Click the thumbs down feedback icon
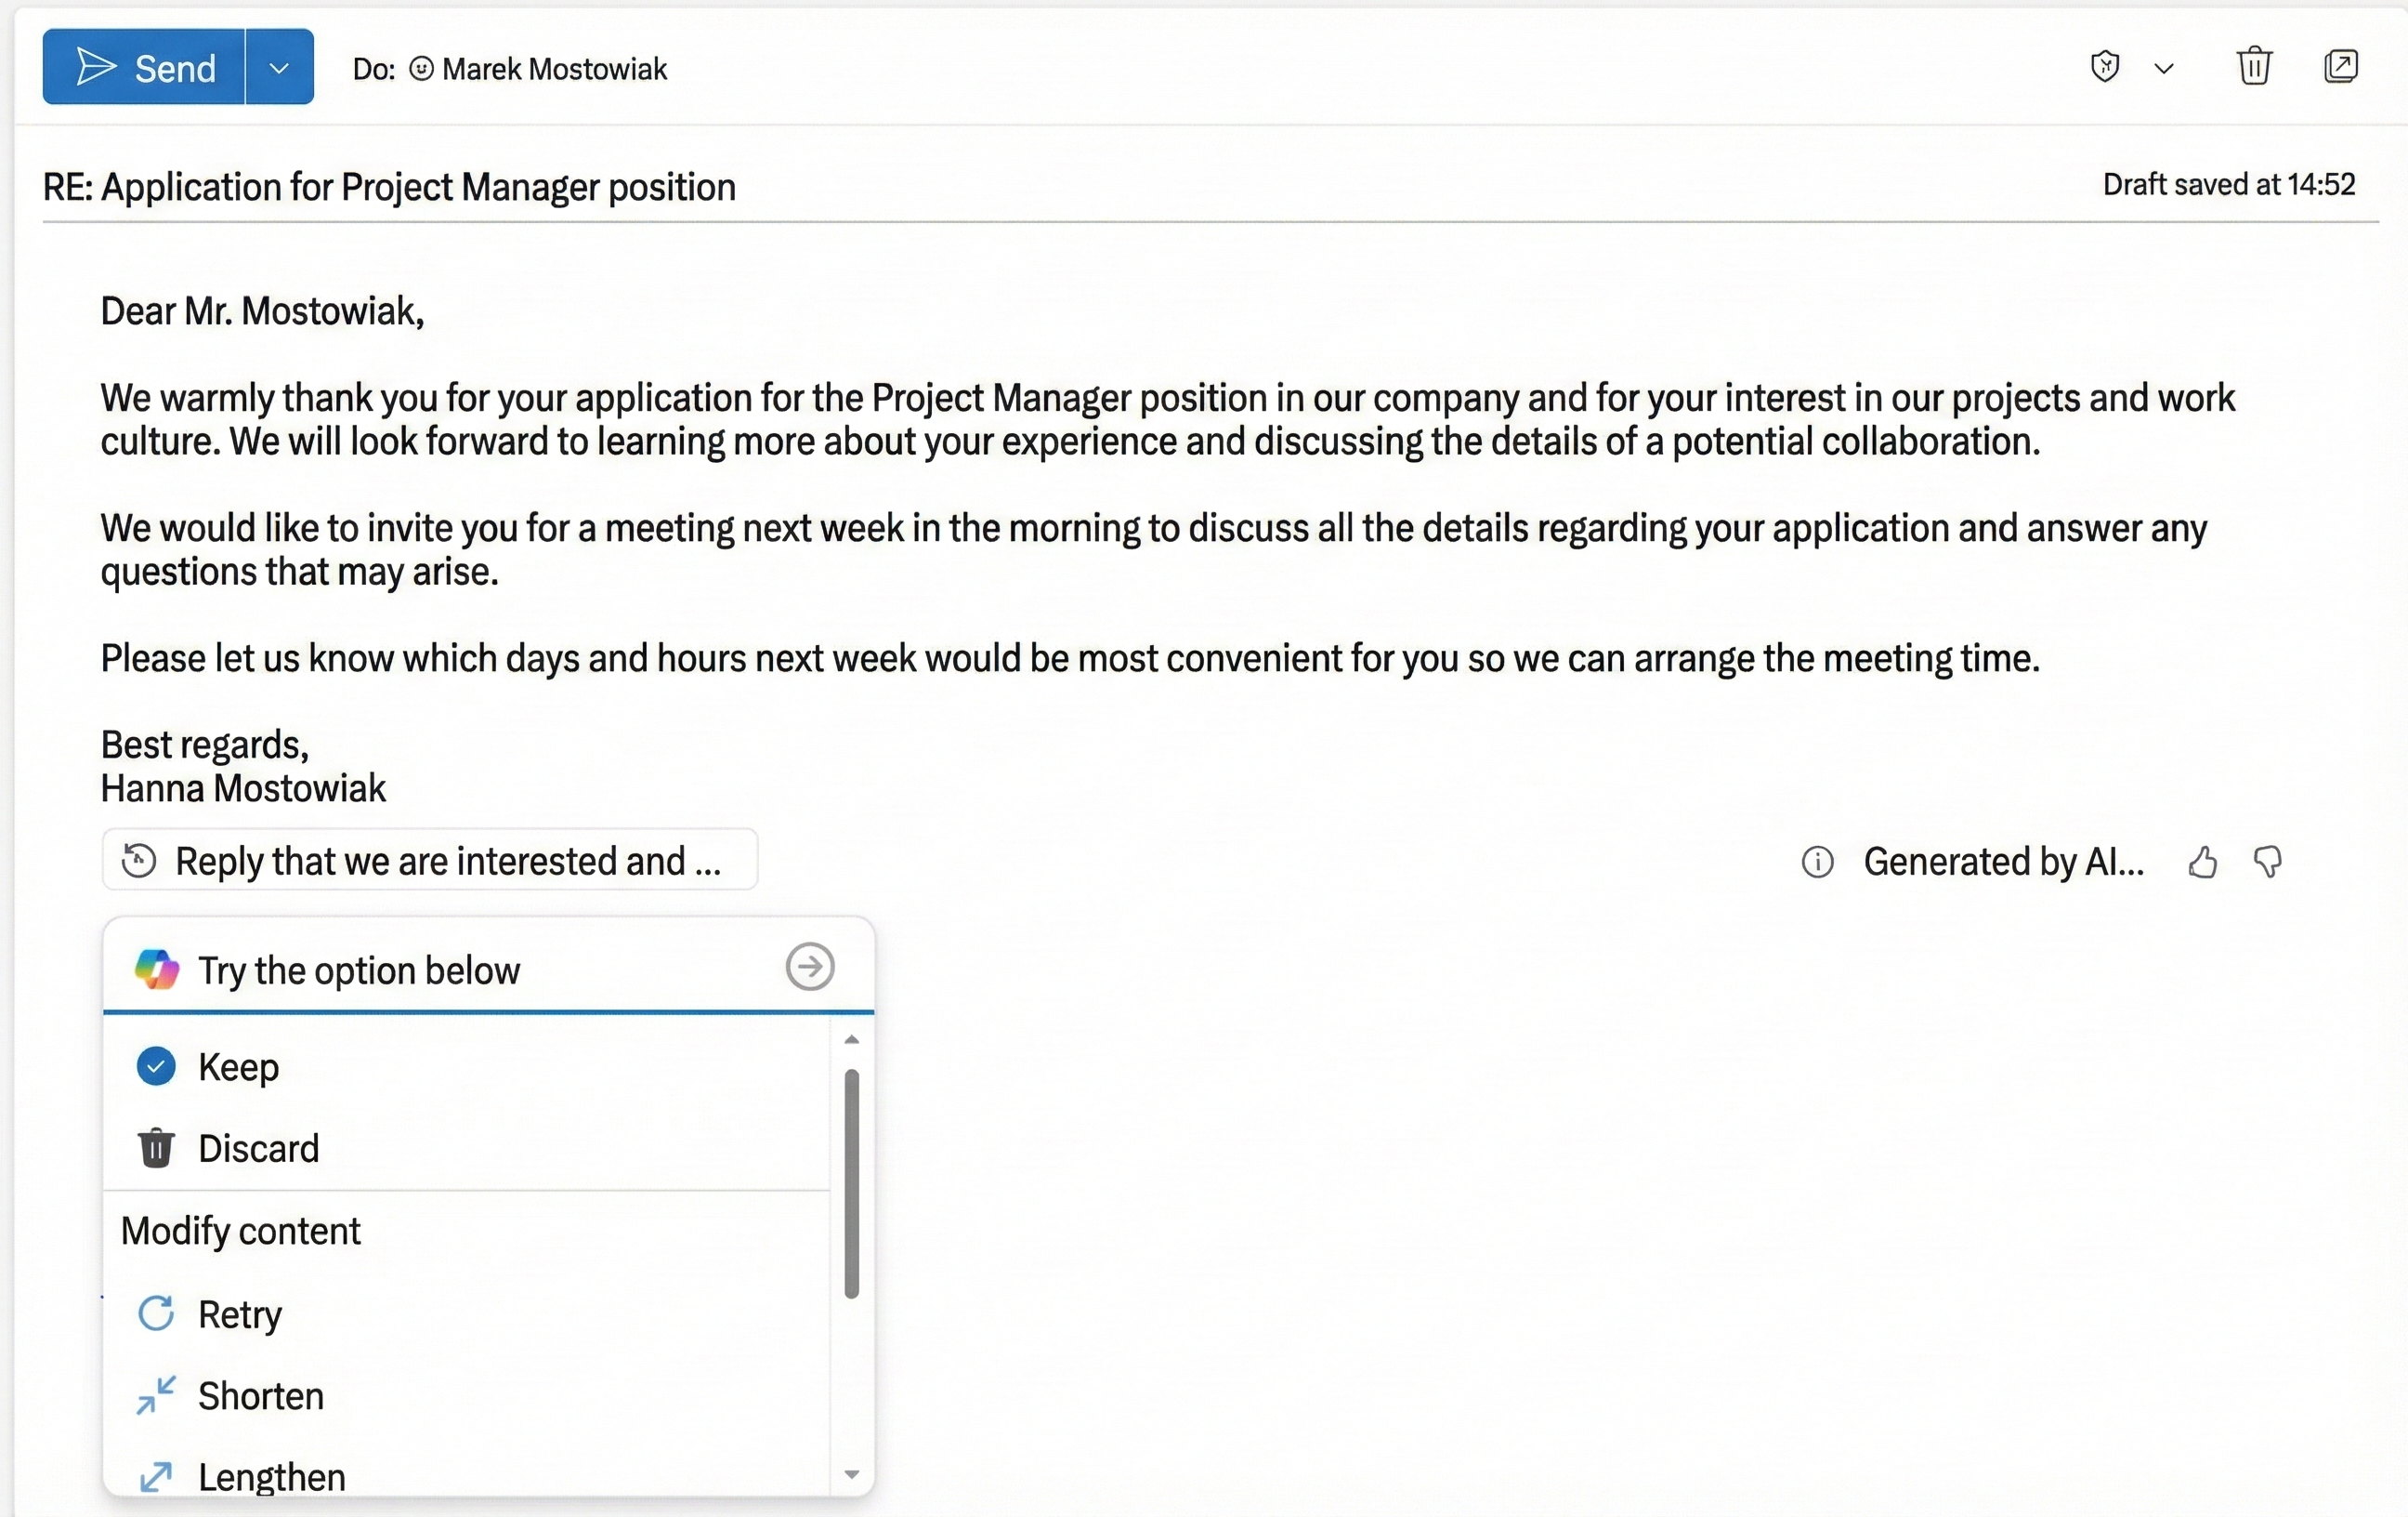This screenshot has height=1517, width=2408. (x=2268, y=862)
